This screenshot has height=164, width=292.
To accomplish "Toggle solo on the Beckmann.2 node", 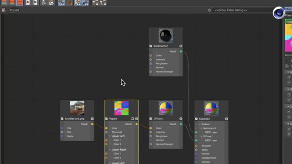I will pos(181,46).
